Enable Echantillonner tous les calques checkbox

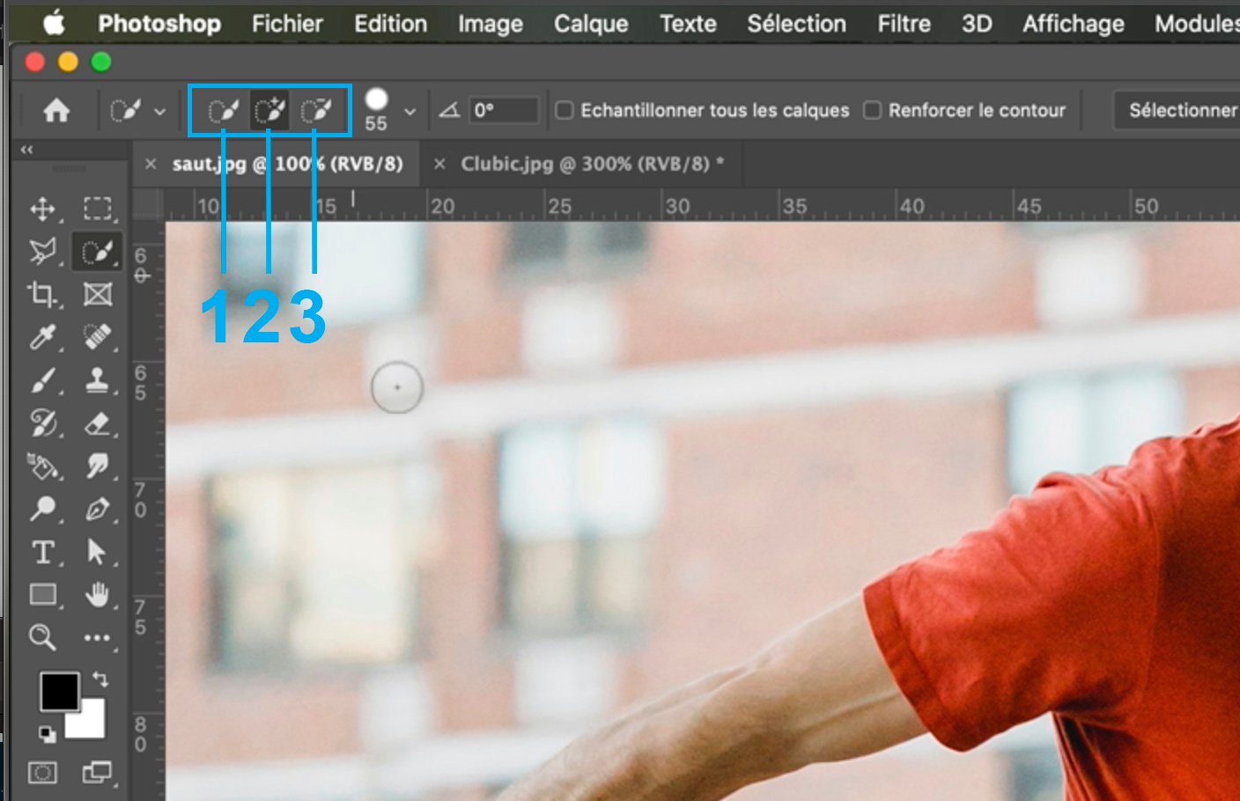click(565, 110)
